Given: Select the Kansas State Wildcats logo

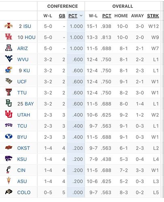Looking at the screenshot, I should point(9,158).
